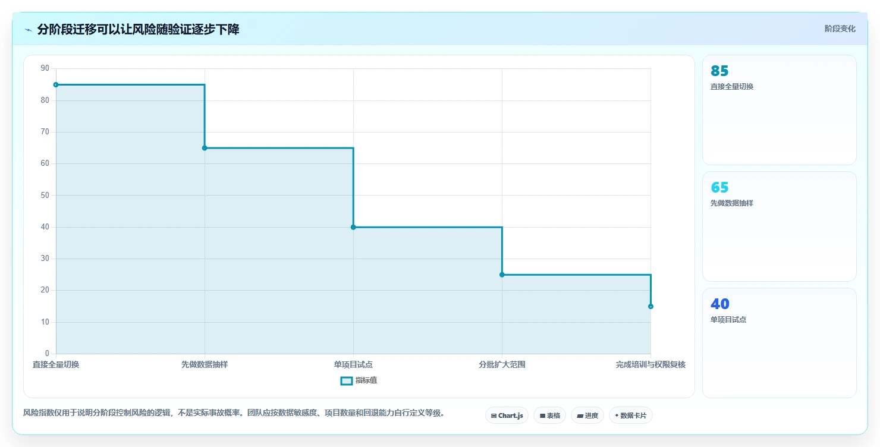Click the card value 65
This screenshot has height=447, width=880.
[719, 187]
